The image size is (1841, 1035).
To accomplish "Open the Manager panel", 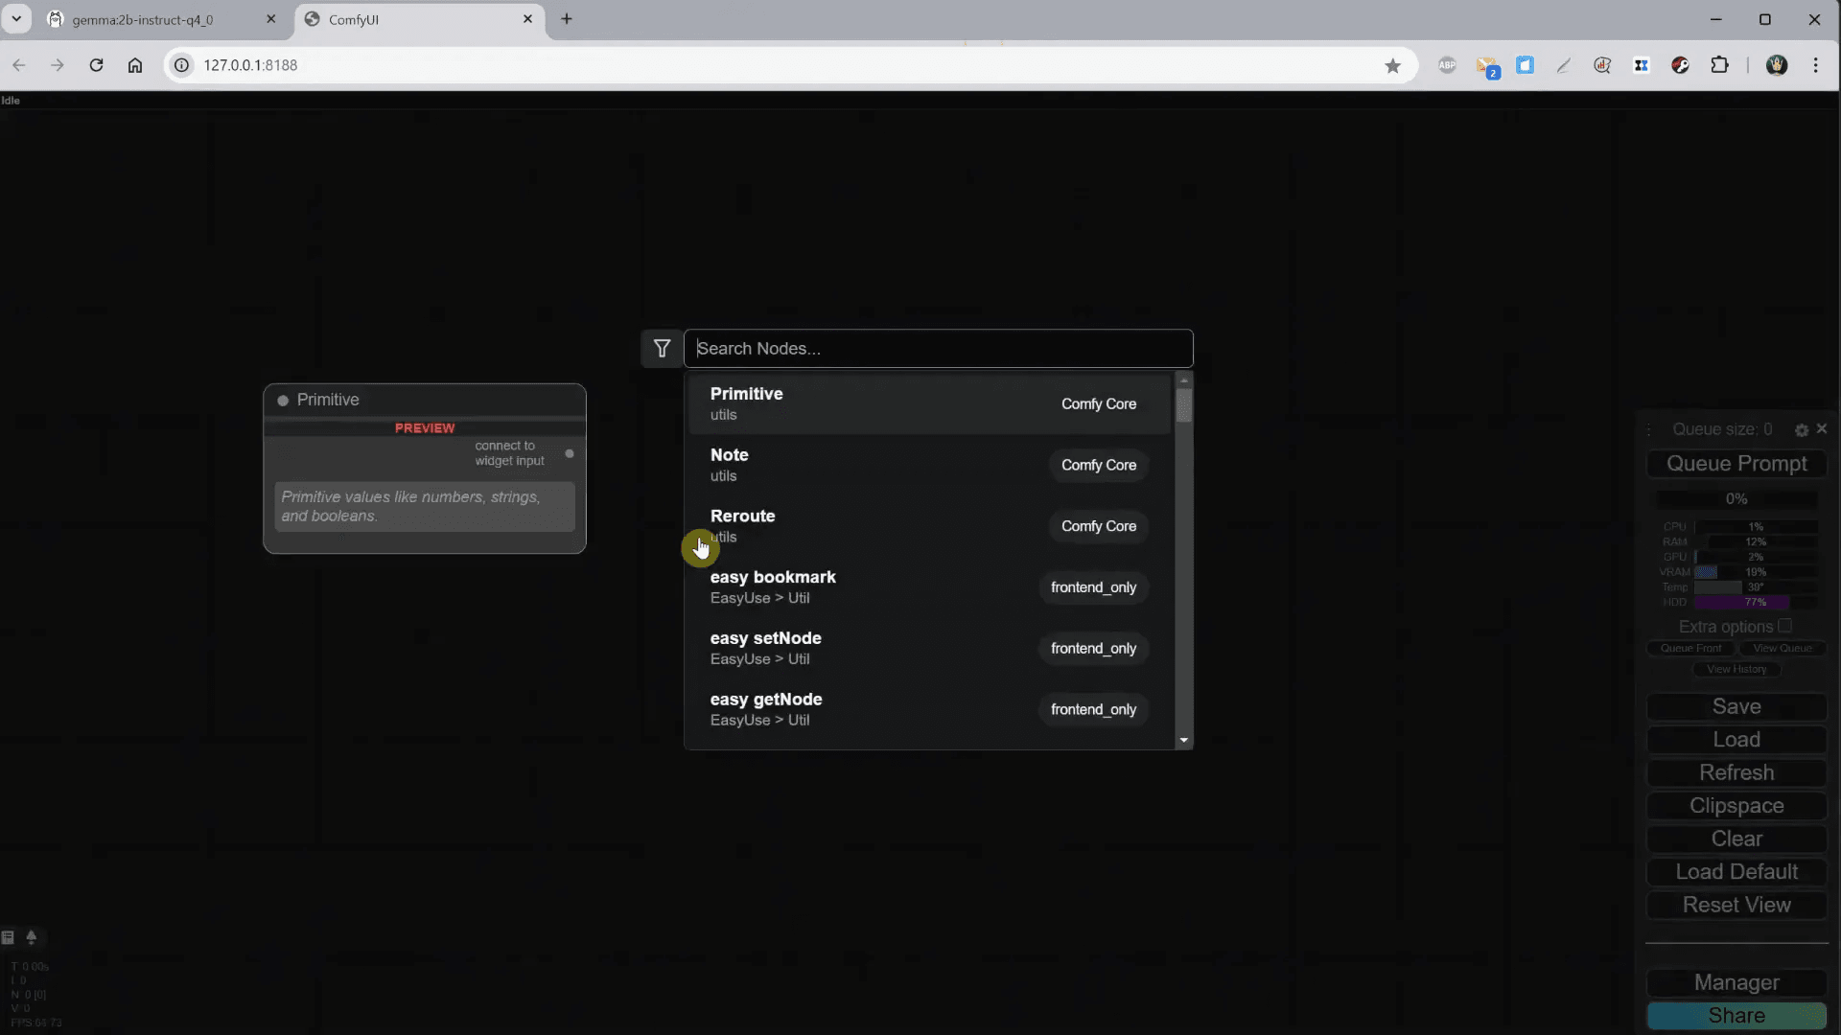I will [x=1736, y=982].
